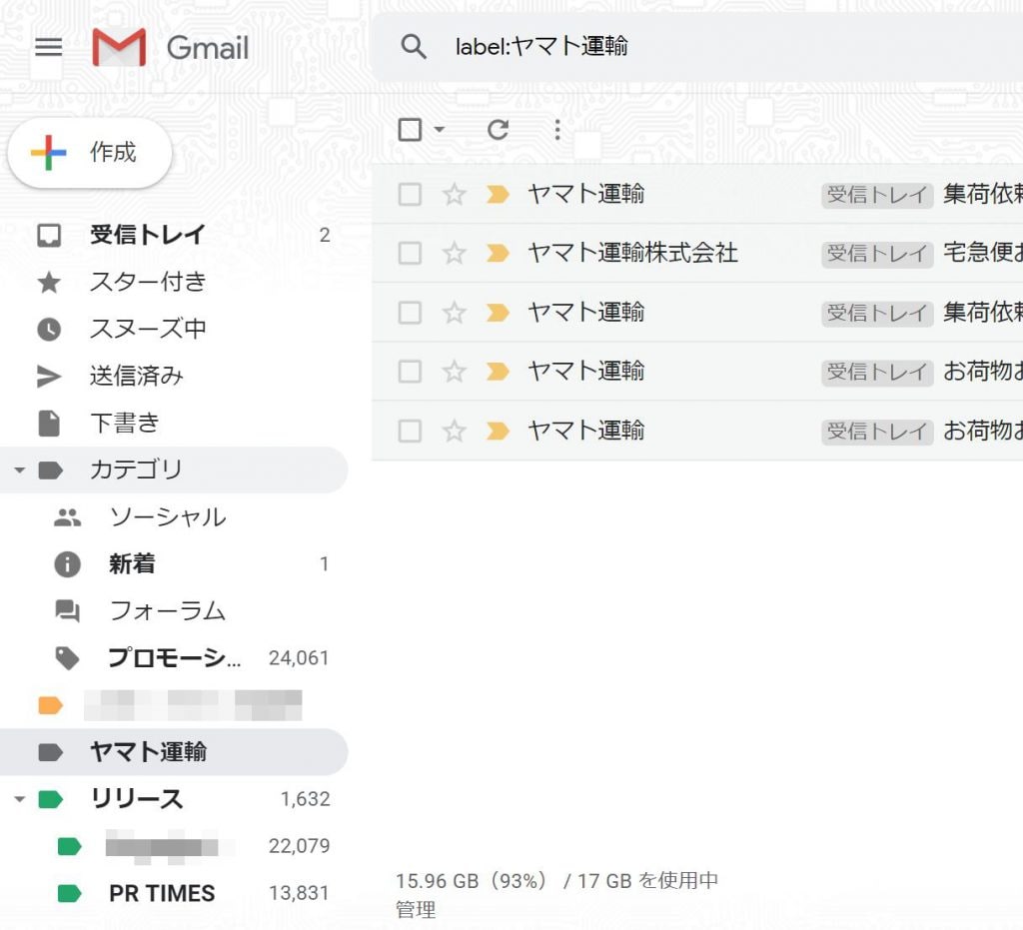The height and width of the screenshot is (930, 1023).
Task: Open the select-all dropdown arrow
Action: coord(440,129)
